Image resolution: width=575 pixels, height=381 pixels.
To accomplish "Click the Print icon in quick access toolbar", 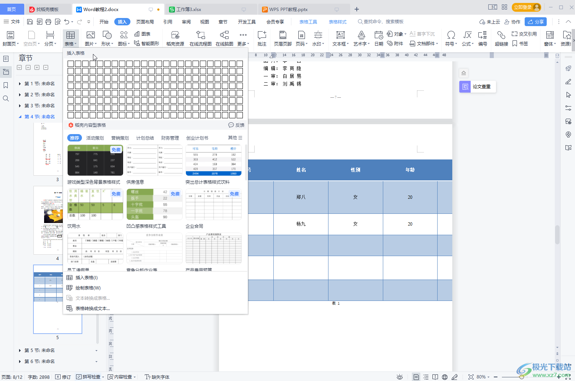I will pyautogui.click(x=48, y=22).
